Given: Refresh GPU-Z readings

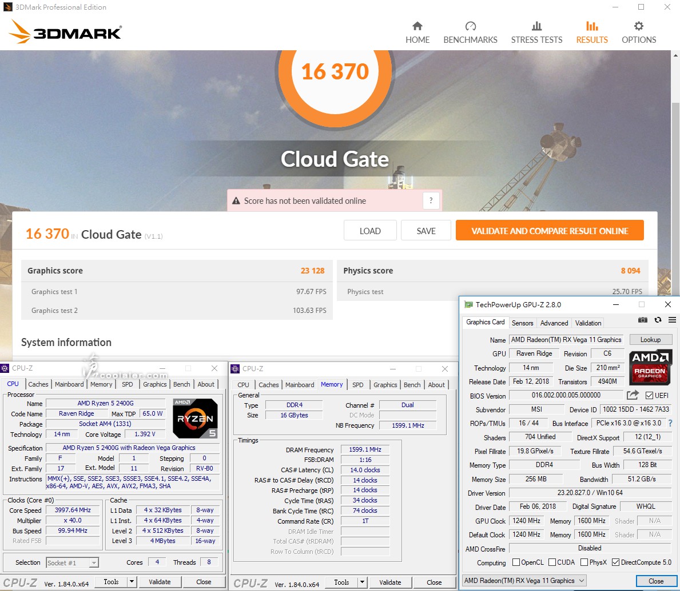Looking at the screenshot, I should click(x=658, y=320).
